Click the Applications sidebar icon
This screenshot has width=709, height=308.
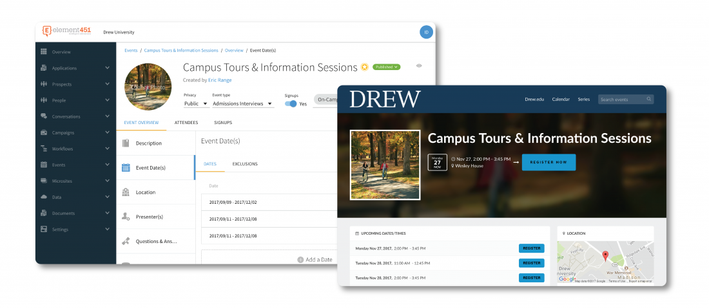point(44,68)
